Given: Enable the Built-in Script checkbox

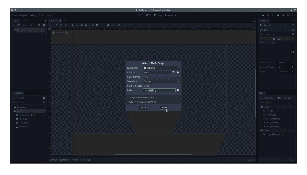Looking at the screenshot, I should pyautogui.click(x=145, y=86).
